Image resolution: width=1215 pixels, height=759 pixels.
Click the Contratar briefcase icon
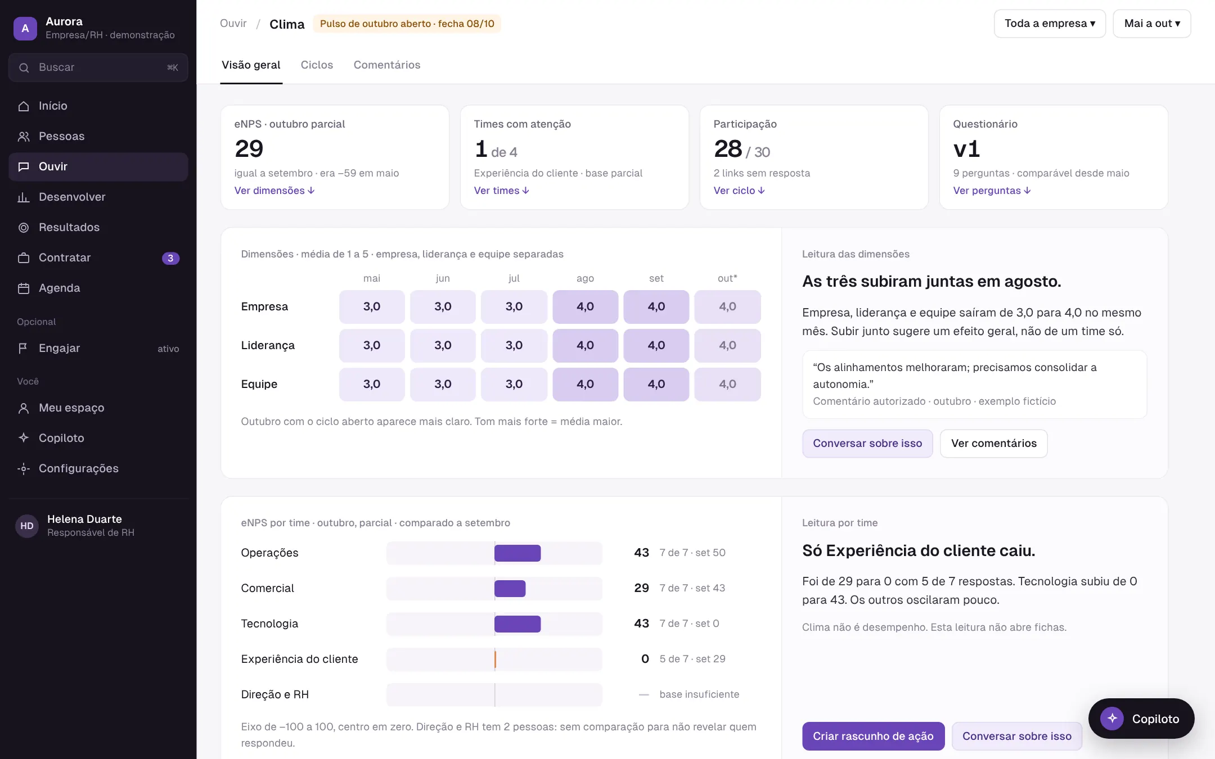click(24, 258)
